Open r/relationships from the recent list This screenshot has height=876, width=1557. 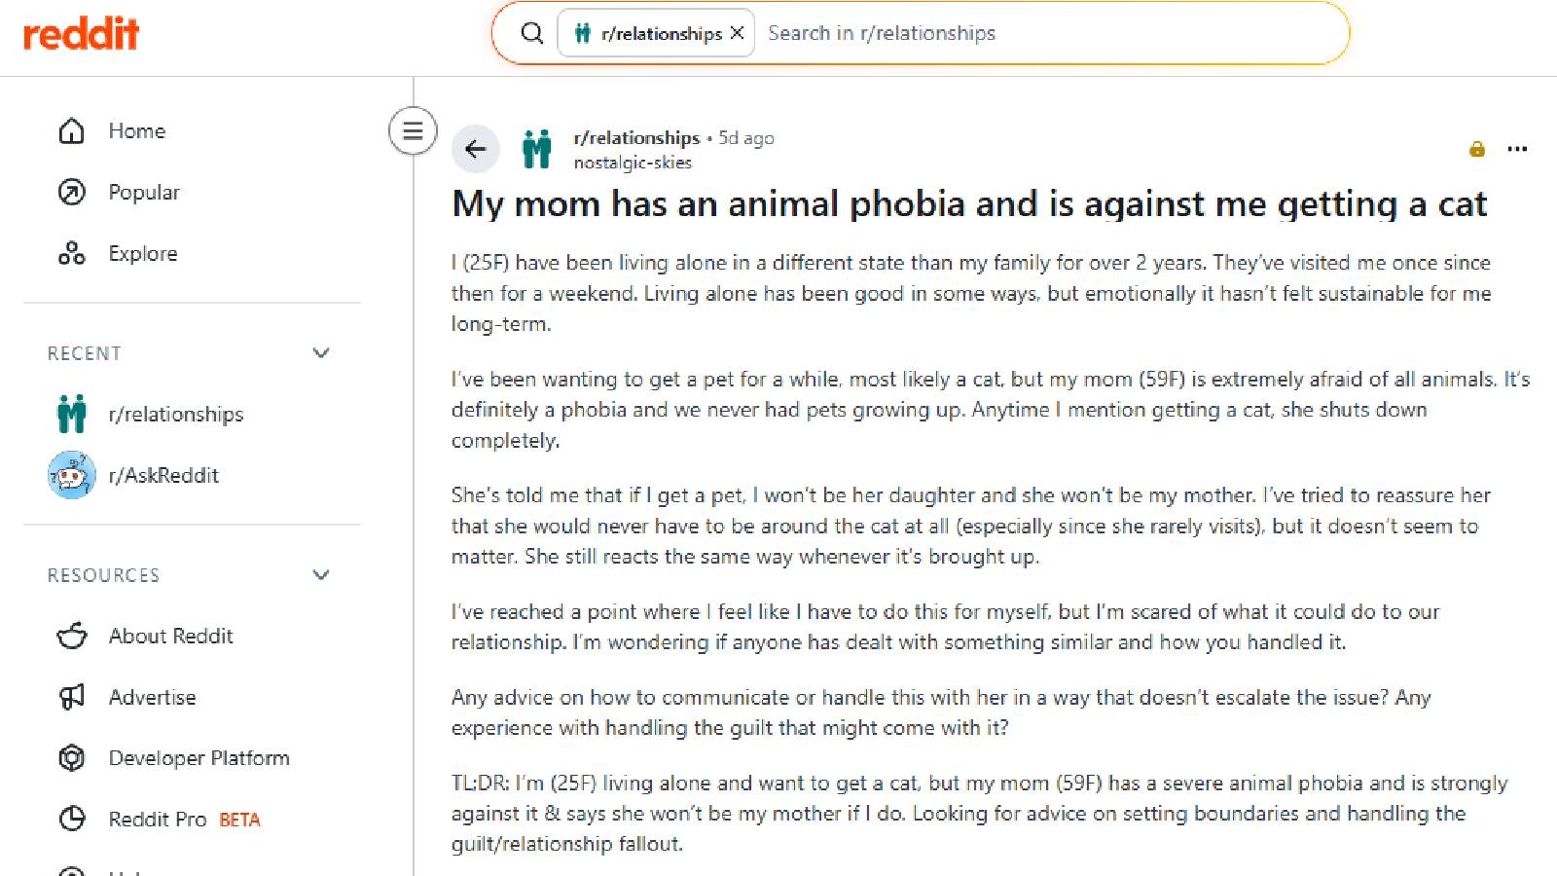click(175, 415)
